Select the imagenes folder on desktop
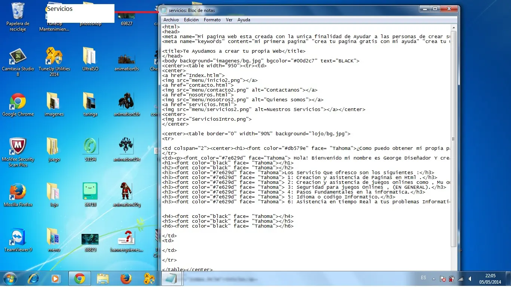Viewport: 511px width, 287px height. [54, 105]
